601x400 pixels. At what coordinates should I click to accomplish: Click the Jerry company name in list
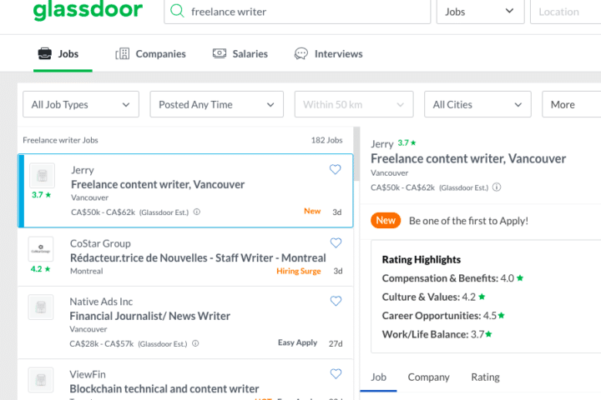(83, 170)
